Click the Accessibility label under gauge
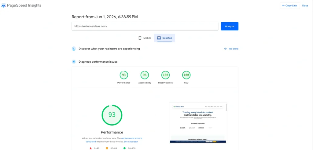313x150 pixels. click(145, 83)
